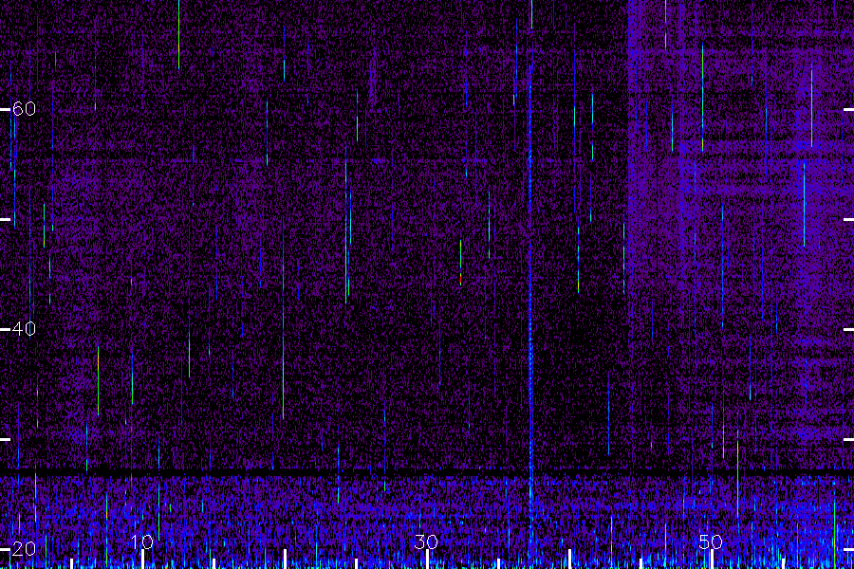Select the tick mark under the 50 label
854x569 pixels.
click(712, 560)
